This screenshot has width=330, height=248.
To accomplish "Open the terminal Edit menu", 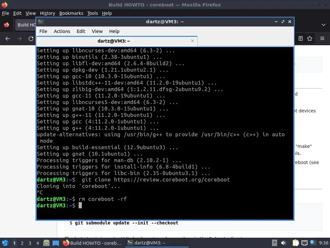I will click(x=81, y=31).
